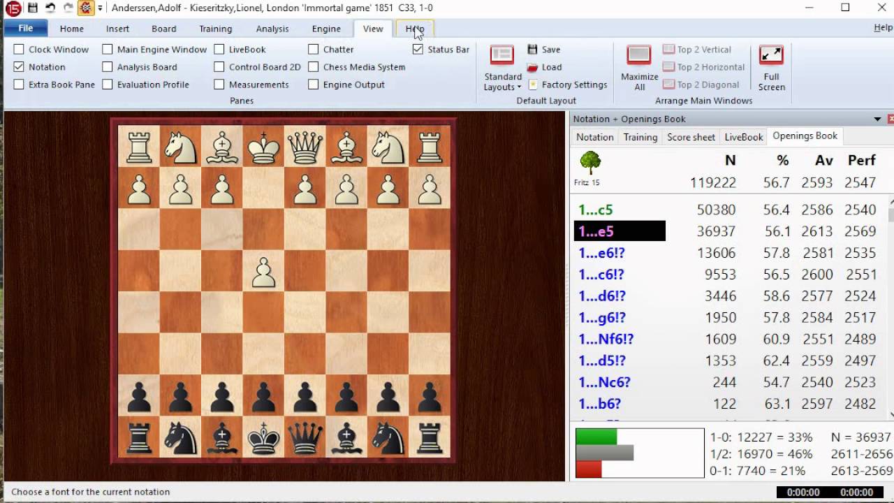Open the Customize Quick Access Toolbar arrow
894x503 pixels.
tap(100, 8)
